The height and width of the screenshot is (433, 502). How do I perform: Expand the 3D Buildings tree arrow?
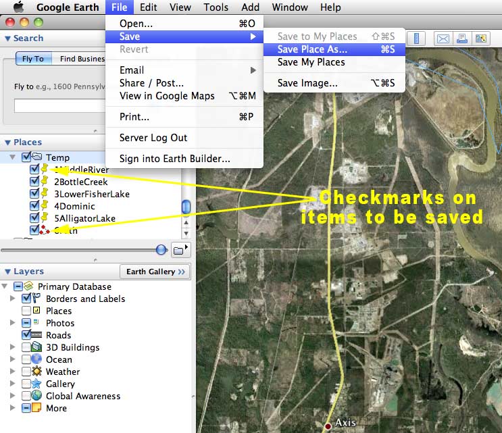pyautogui.click(x=12, y=347)
